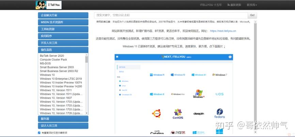Open ITELLYOU 十五年 in the navbar
The image size is (295, 137).
click(211, 5)
